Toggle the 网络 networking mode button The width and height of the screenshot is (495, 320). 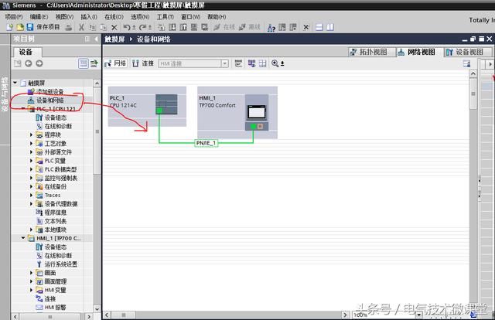click(115, 63)
